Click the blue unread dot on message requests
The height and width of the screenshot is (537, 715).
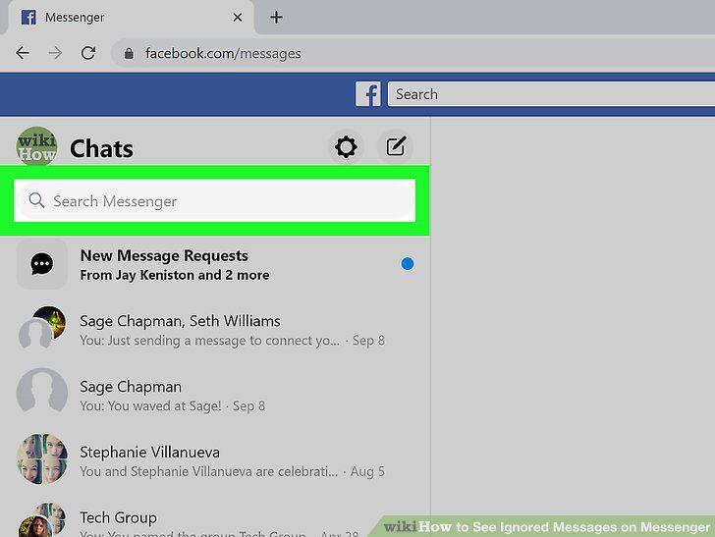pos(408,264)
